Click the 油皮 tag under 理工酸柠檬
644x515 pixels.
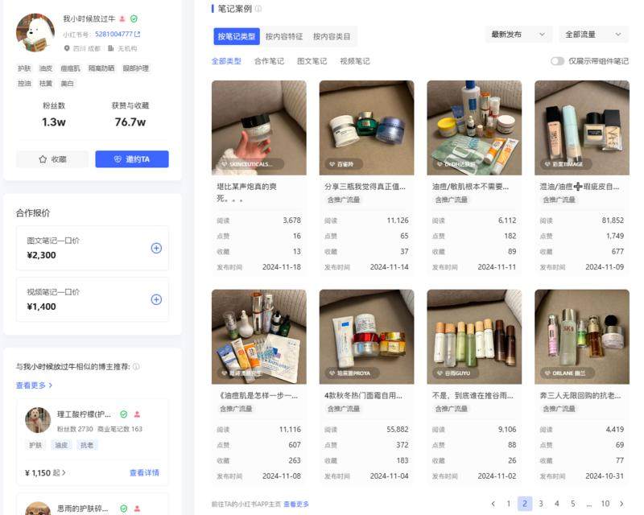click(x=61, y=445)
